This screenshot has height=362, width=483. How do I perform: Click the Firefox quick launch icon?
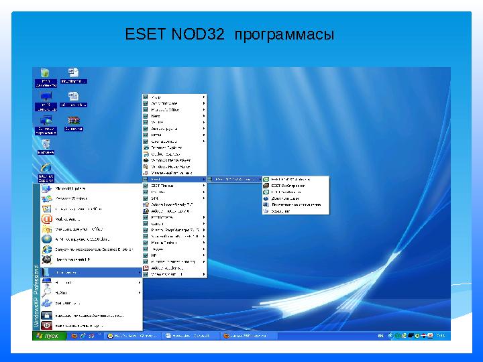[74, 336]
